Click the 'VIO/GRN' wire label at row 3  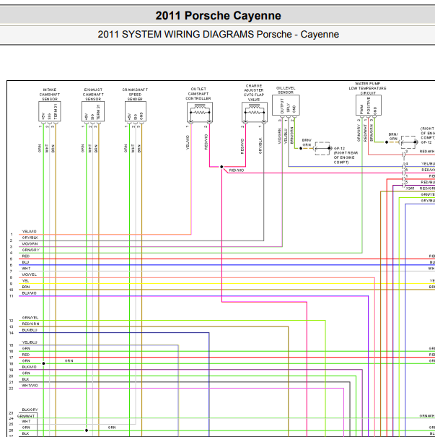pyautogui.click(x=30, y=244)
